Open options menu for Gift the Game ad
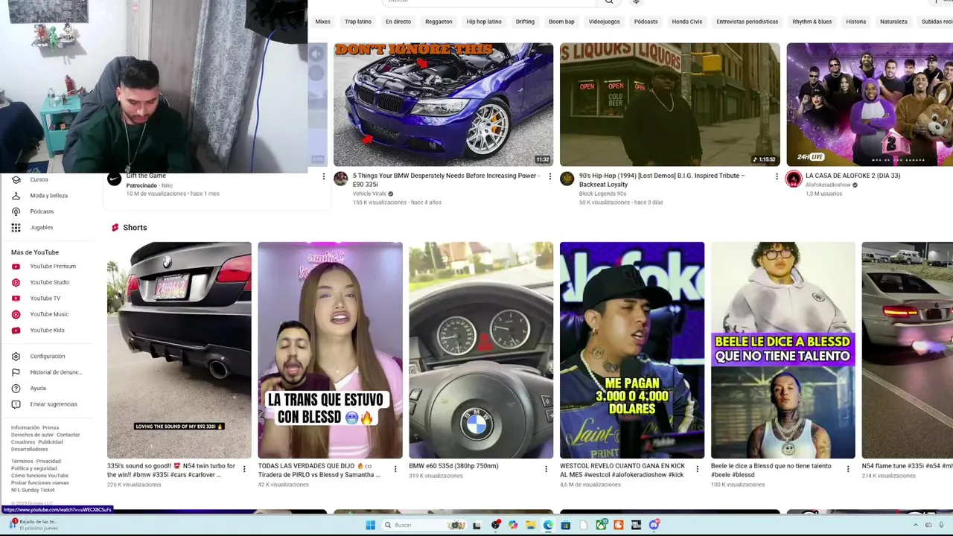This screenshot has width=953, height=536. [323, 176]
